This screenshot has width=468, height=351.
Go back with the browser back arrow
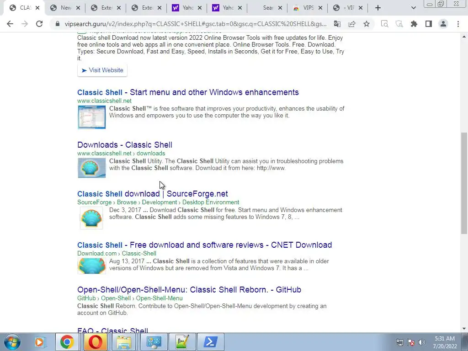coord(10,24)
